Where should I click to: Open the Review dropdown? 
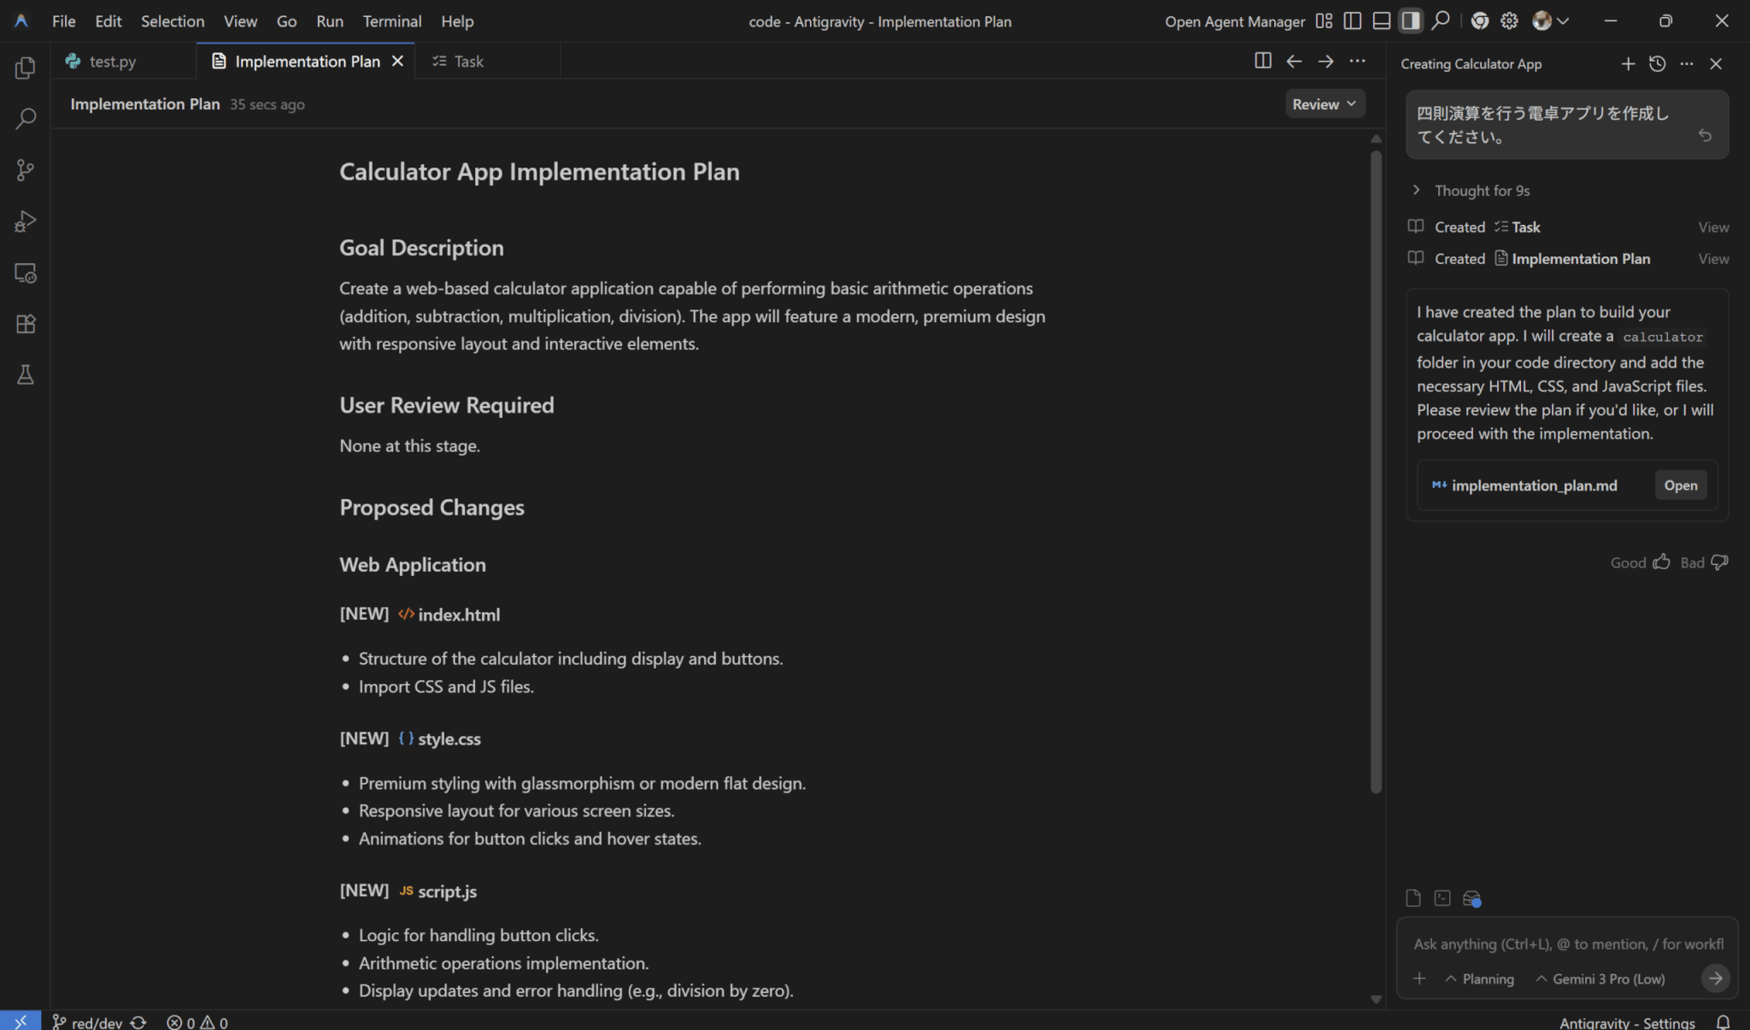1324,104
